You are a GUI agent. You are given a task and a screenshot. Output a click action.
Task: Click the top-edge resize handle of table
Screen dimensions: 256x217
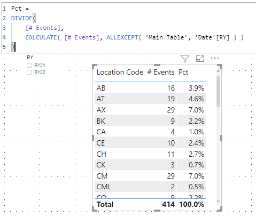(157, 65)
